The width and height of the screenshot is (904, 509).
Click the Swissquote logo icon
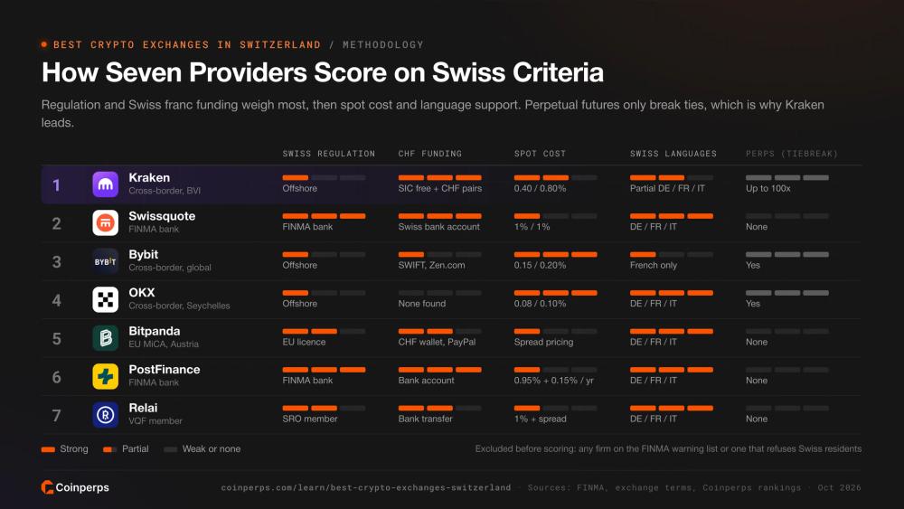click(105, 222)
